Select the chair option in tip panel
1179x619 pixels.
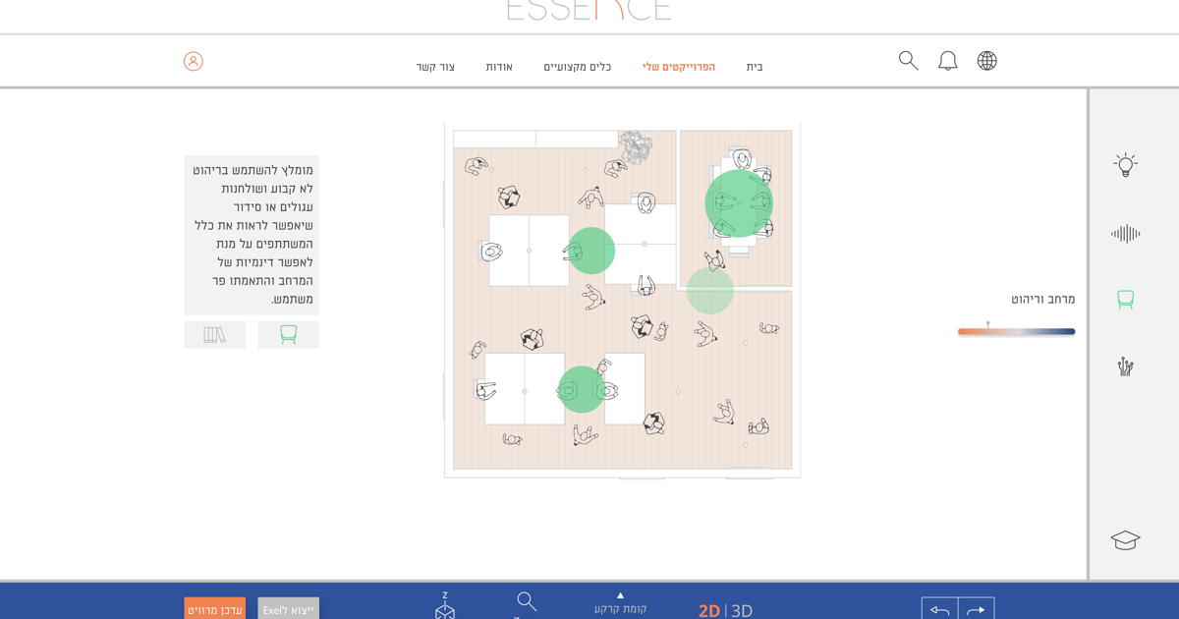point(288,335)
